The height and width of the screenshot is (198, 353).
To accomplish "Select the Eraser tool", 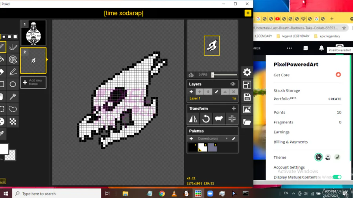I will 2,72.
